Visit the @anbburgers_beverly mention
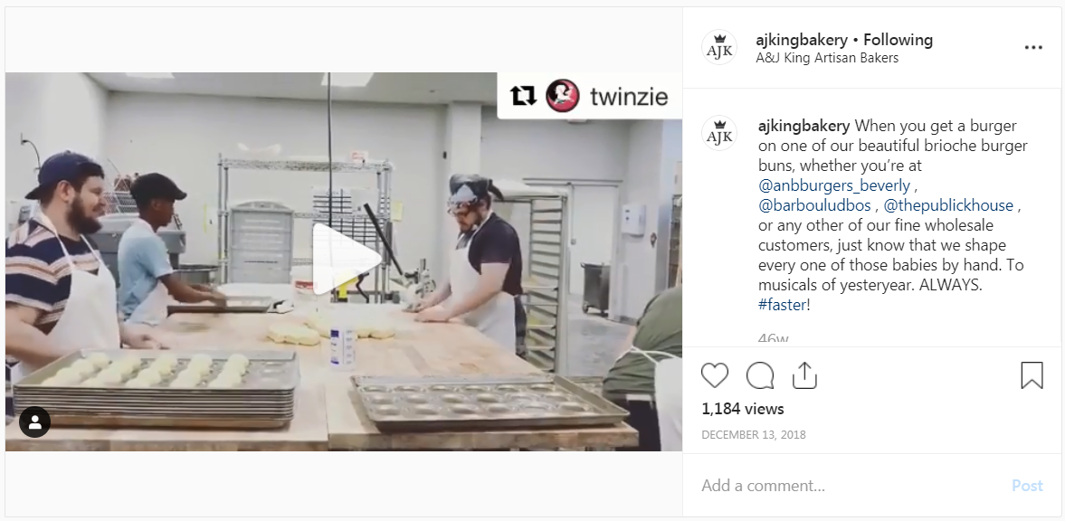 pos(834,185)
